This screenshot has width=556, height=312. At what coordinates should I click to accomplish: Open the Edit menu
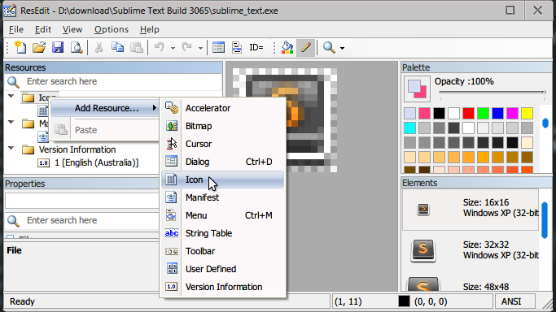43,29
